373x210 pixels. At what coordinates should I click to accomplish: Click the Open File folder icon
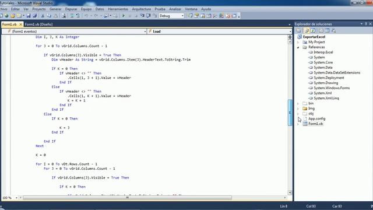pos(12,16)
